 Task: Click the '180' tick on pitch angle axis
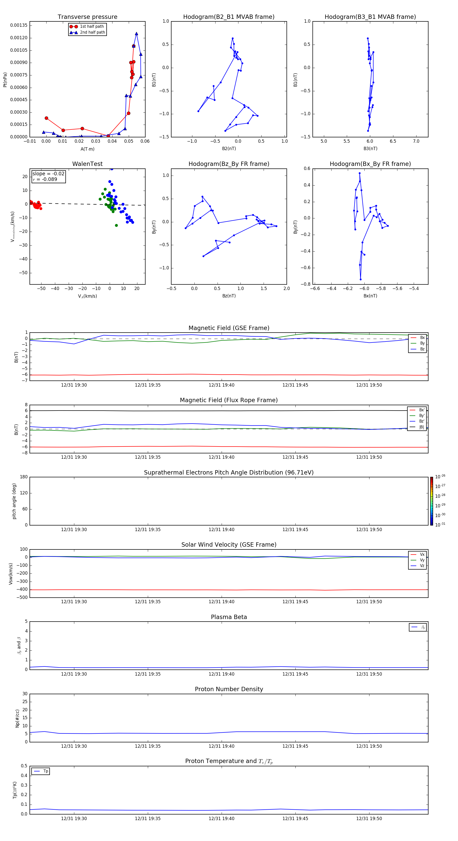(24, 477)
